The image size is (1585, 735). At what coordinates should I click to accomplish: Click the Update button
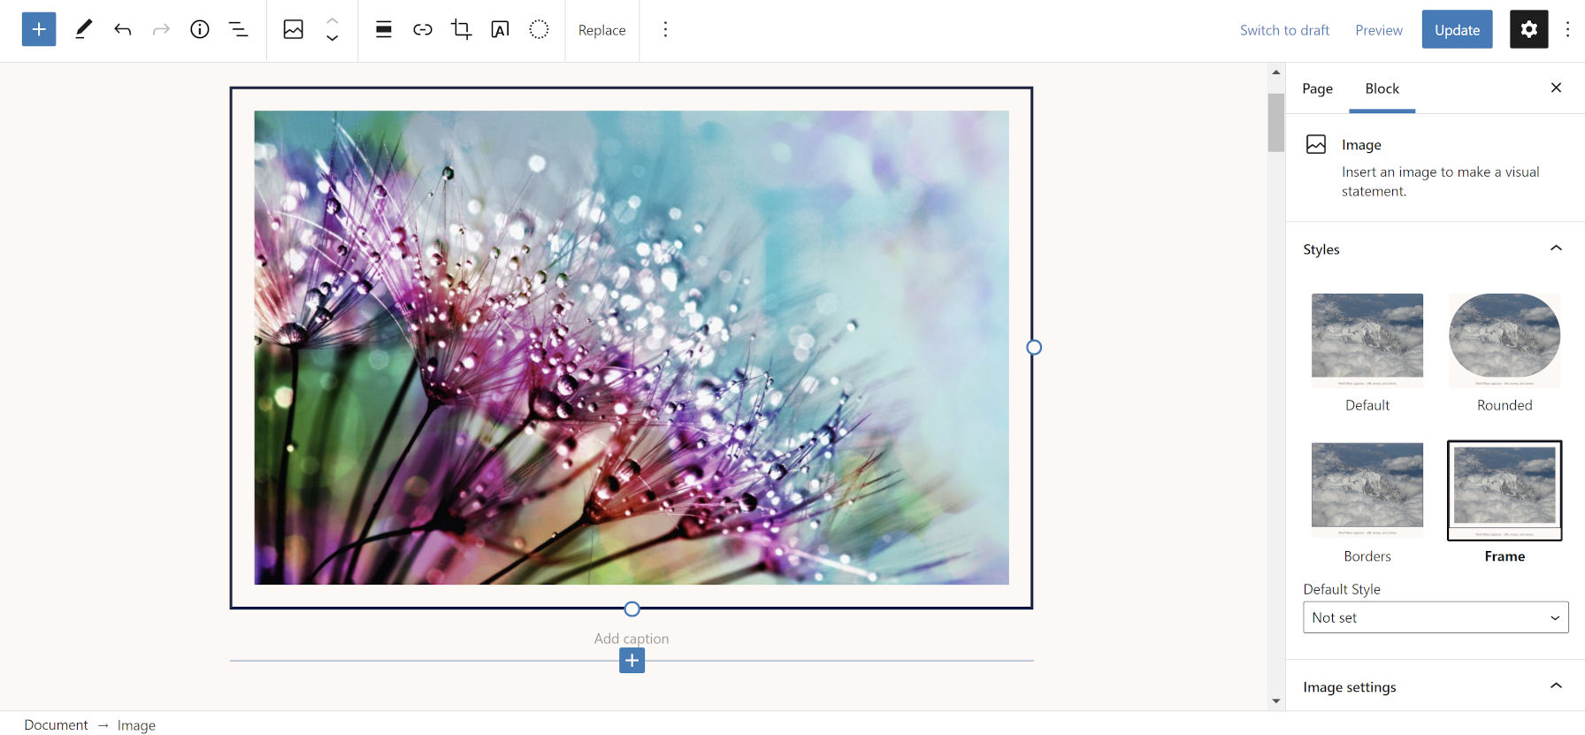pyautogui.click(x=1457, y=29)
